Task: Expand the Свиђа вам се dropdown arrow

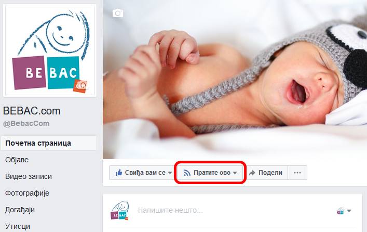Action: coord(170,173)
